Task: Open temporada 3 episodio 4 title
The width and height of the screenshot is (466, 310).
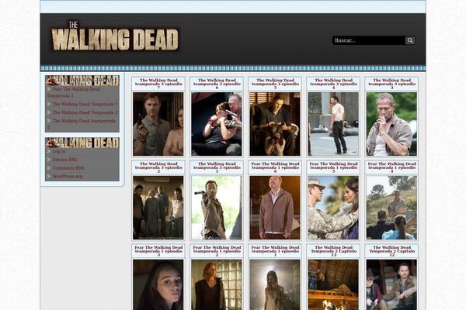Action: (x=333, y=84)
